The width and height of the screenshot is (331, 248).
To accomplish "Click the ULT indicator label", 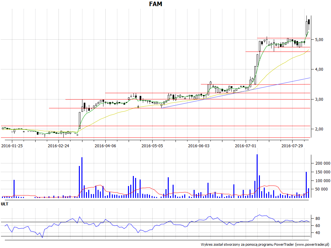I will click(x=5, y=204).
